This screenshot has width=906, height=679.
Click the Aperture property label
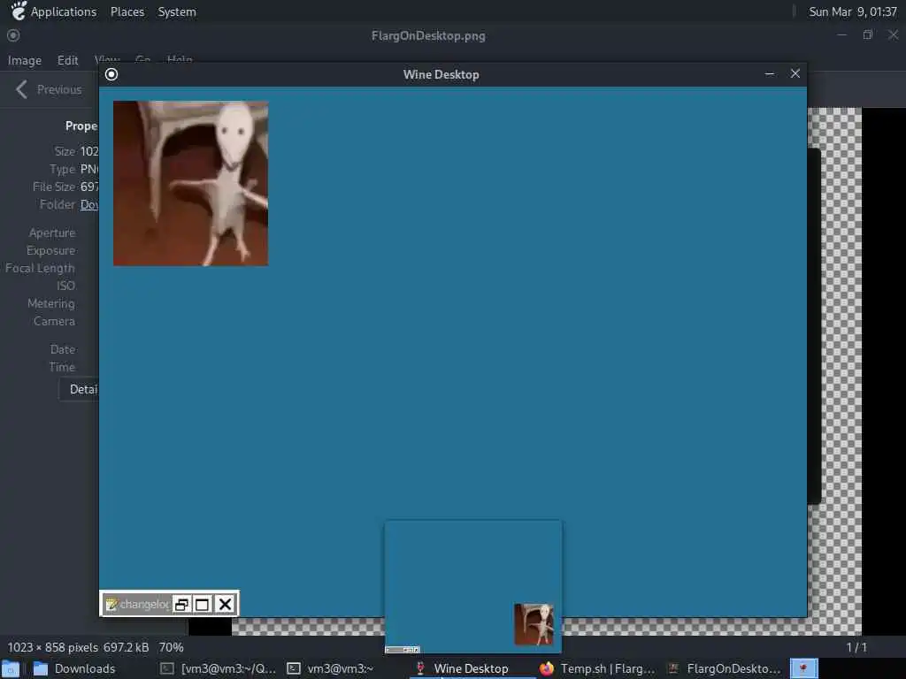click(52, 233)
